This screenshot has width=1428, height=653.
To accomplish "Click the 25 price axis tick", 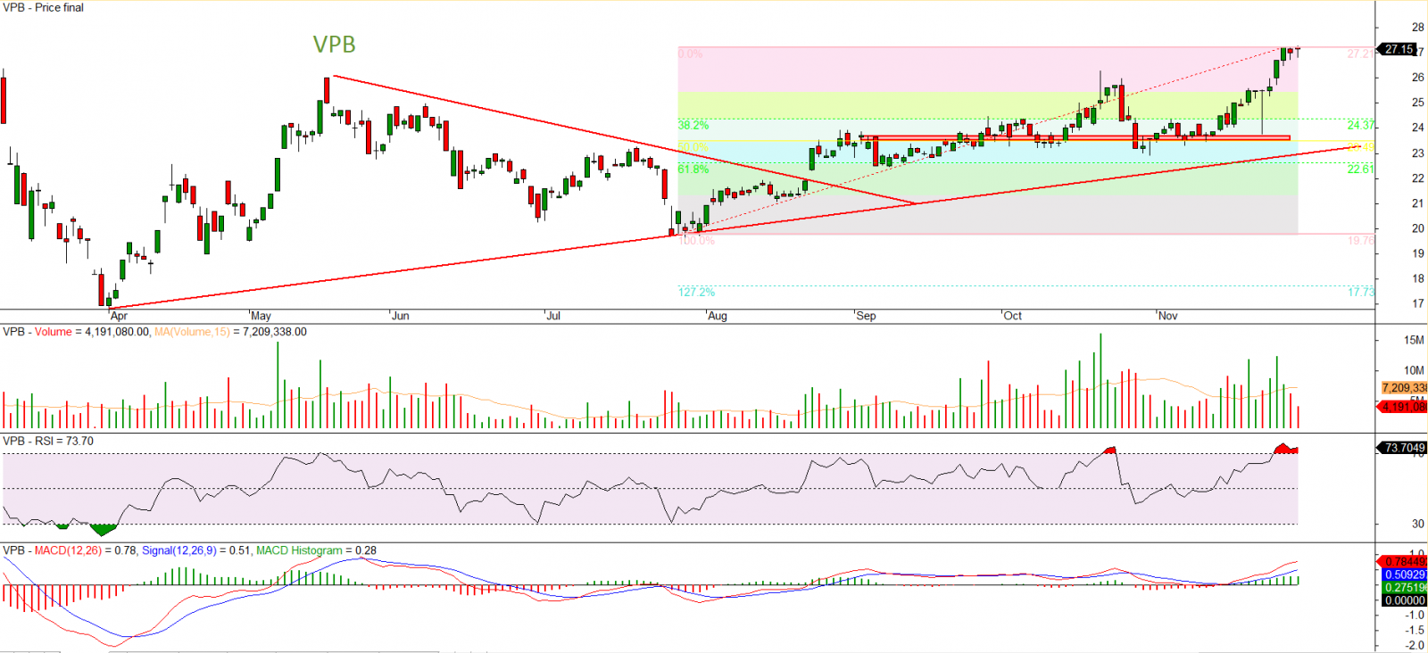I will [1417, 103].
